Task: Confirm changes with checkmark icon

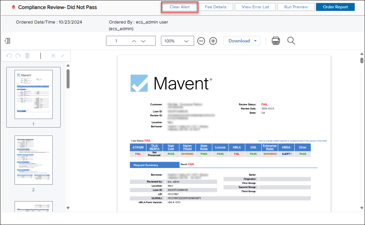Action: (63, 56)
